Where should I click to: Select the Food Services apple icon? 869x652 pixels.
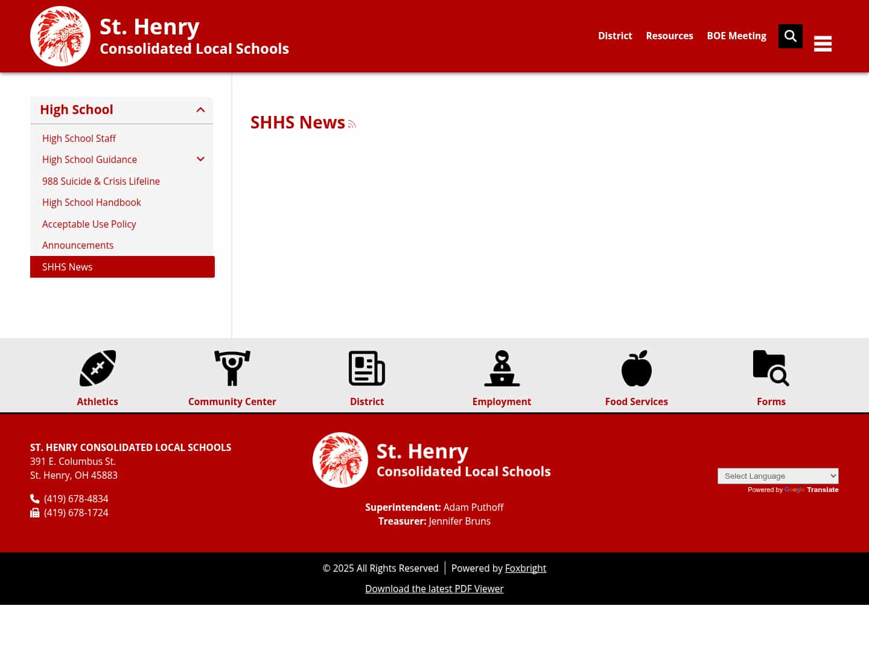[x=636, y=368]
